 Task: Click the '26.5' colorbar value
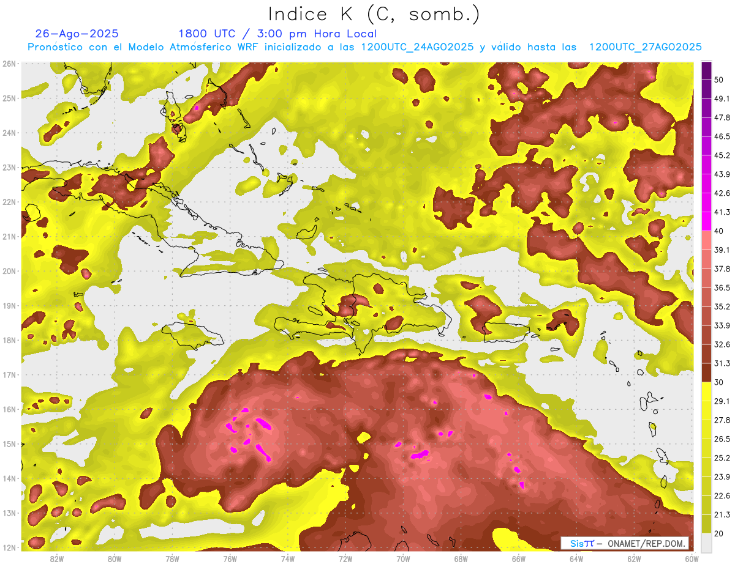[x=722, y=439]
